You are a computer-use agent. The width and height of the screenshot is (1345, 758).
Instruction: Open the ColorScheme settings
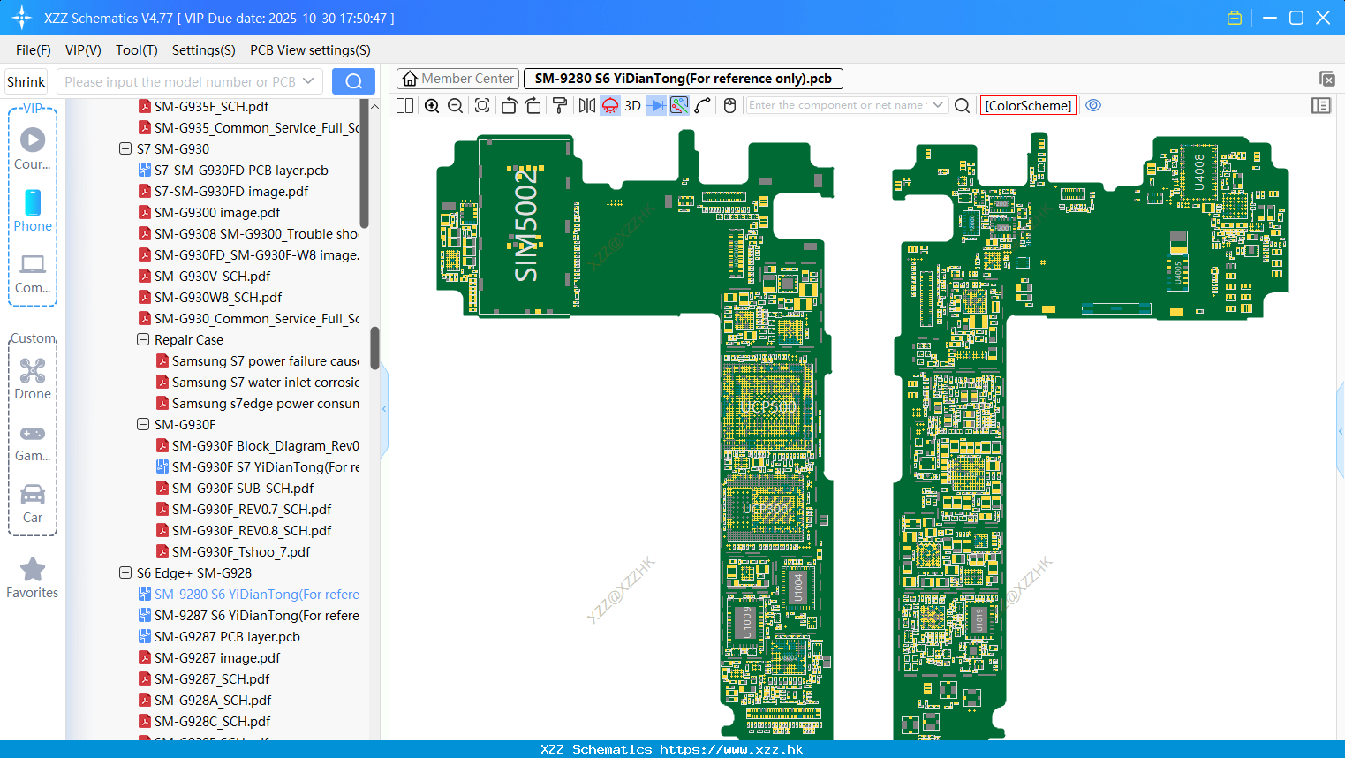(x=1028, y=105)
